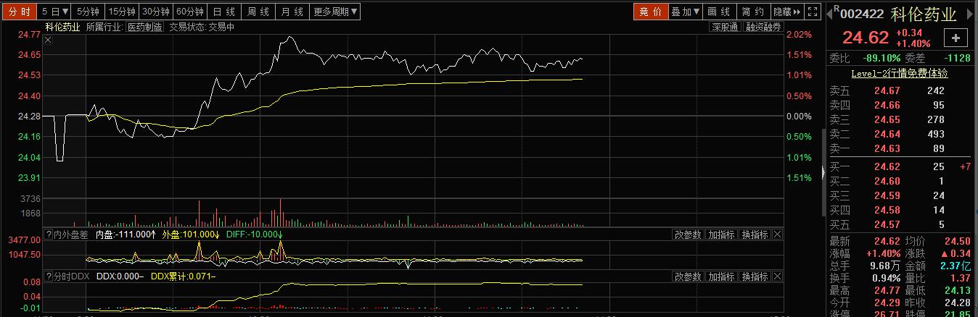Select the 卖二 price 24.64
This screenshot has height=317, width=978.
tap(887, 134)
